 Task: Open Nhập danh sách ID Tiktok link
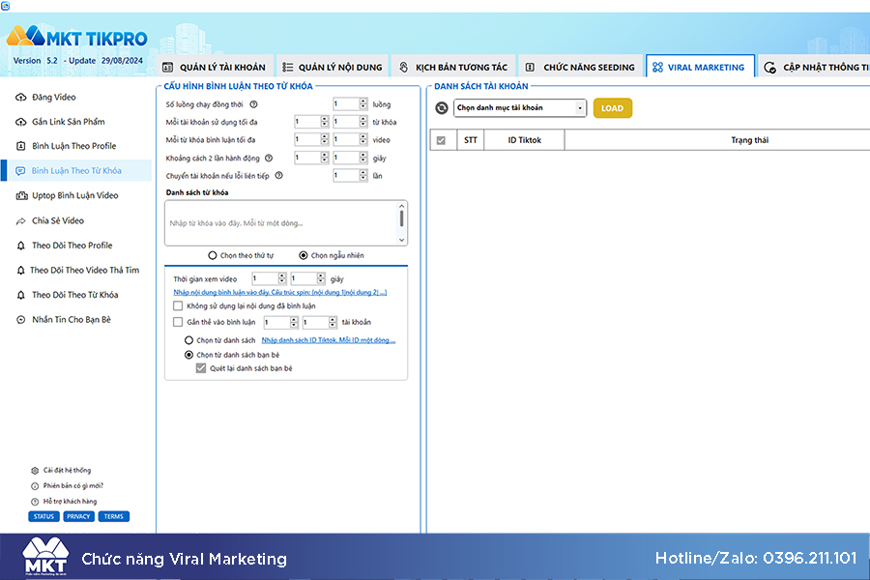329,340
